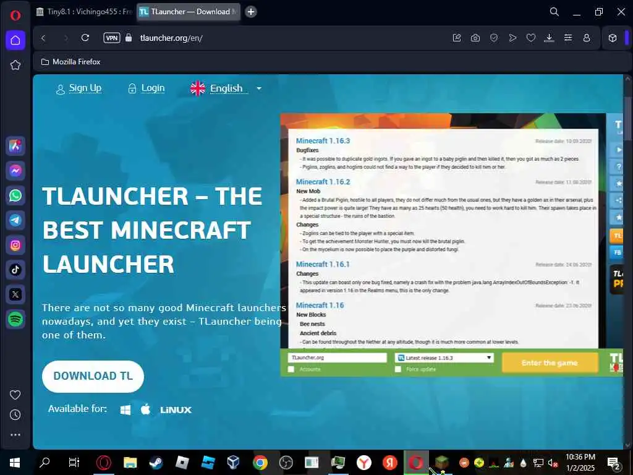Screen dimensions: 633x475
Task: Go back to the previous page
Action: pos(43,38)
